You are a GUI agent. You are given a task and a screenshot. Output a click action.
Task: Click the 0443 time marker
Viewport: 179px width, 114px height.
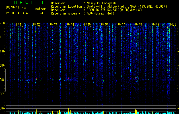[54, 25]
